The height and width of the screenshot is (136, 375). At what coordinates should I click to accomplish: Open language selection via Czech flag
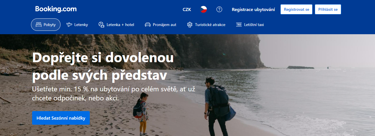[203, 9]
